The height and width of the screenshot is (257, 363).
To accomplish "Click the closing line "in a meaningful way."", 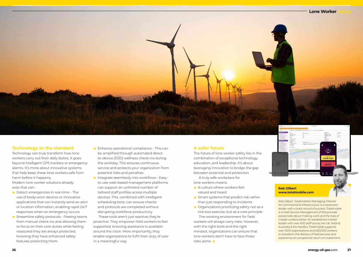I will tap(110, 241).
